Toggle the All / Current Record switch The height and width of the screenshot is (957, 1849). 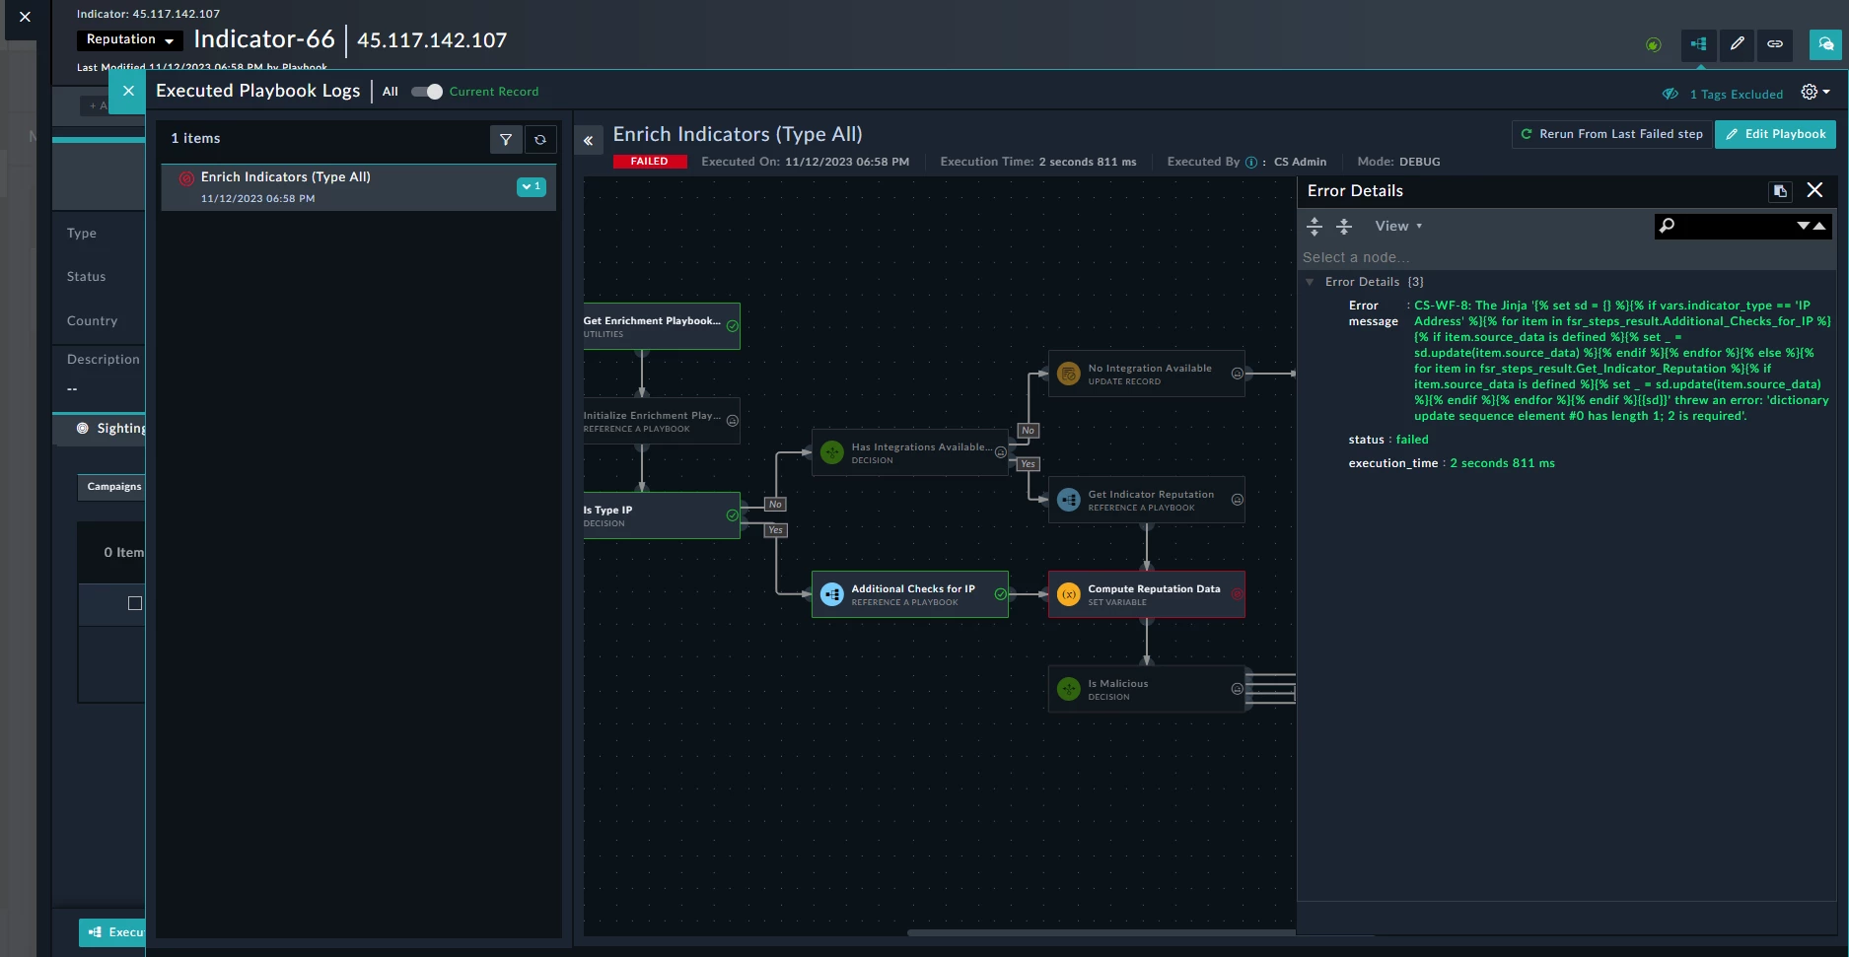(427, 92)
